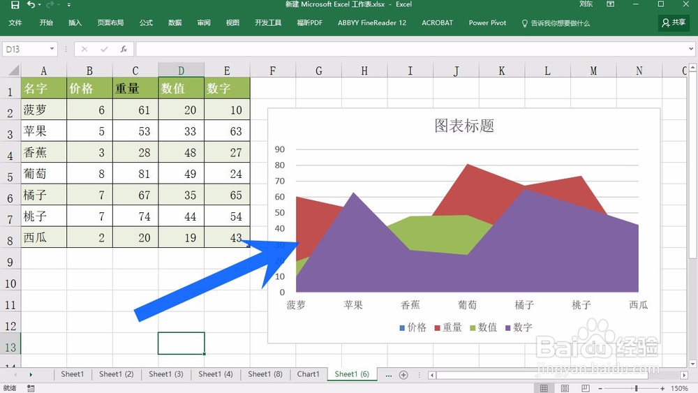Viewport: 698px width, 393px height.
Task: Expand the formula bar with the arrow
Action: (691, 49)
